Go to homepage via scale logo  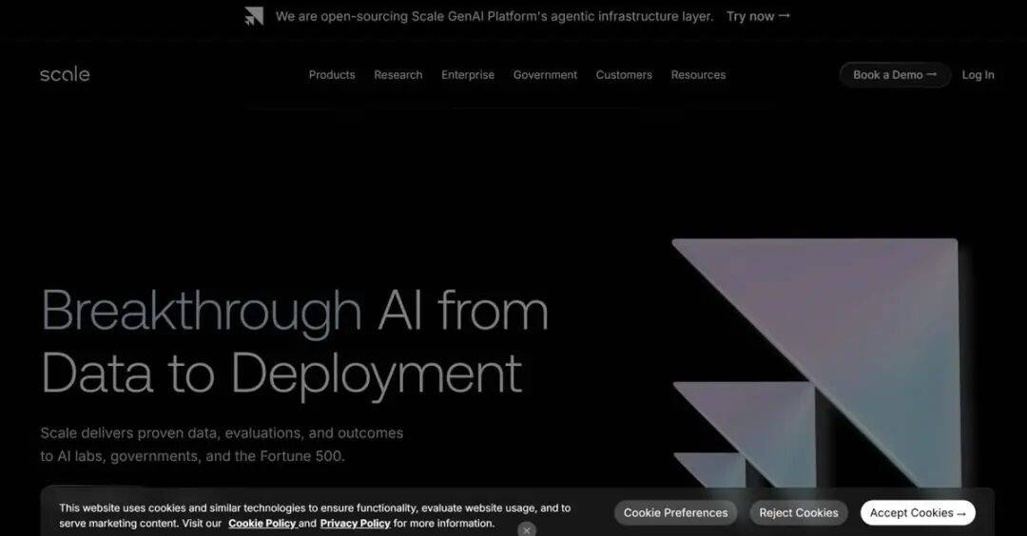(65, 75)
